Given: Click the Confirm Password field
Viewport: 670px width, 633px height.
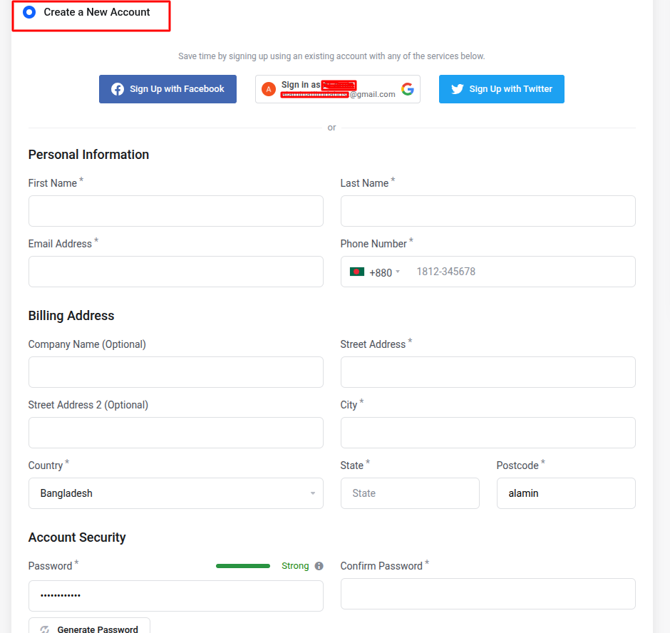Looking at the screenshot, I should pyautogui.click(x=488, y=594).
